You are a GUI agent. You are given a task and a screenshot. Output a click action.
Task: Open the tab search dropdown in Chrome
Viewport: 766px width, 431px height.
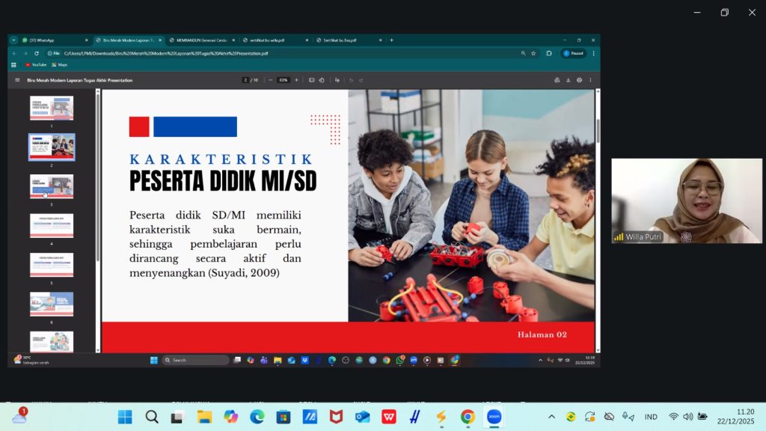pyautogui.click(x=13, y=40)
